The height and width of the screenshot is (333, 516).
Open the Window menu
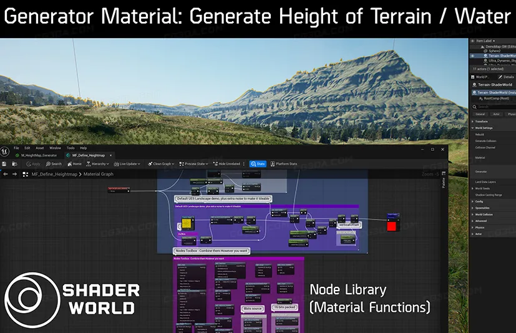point(56,148)
